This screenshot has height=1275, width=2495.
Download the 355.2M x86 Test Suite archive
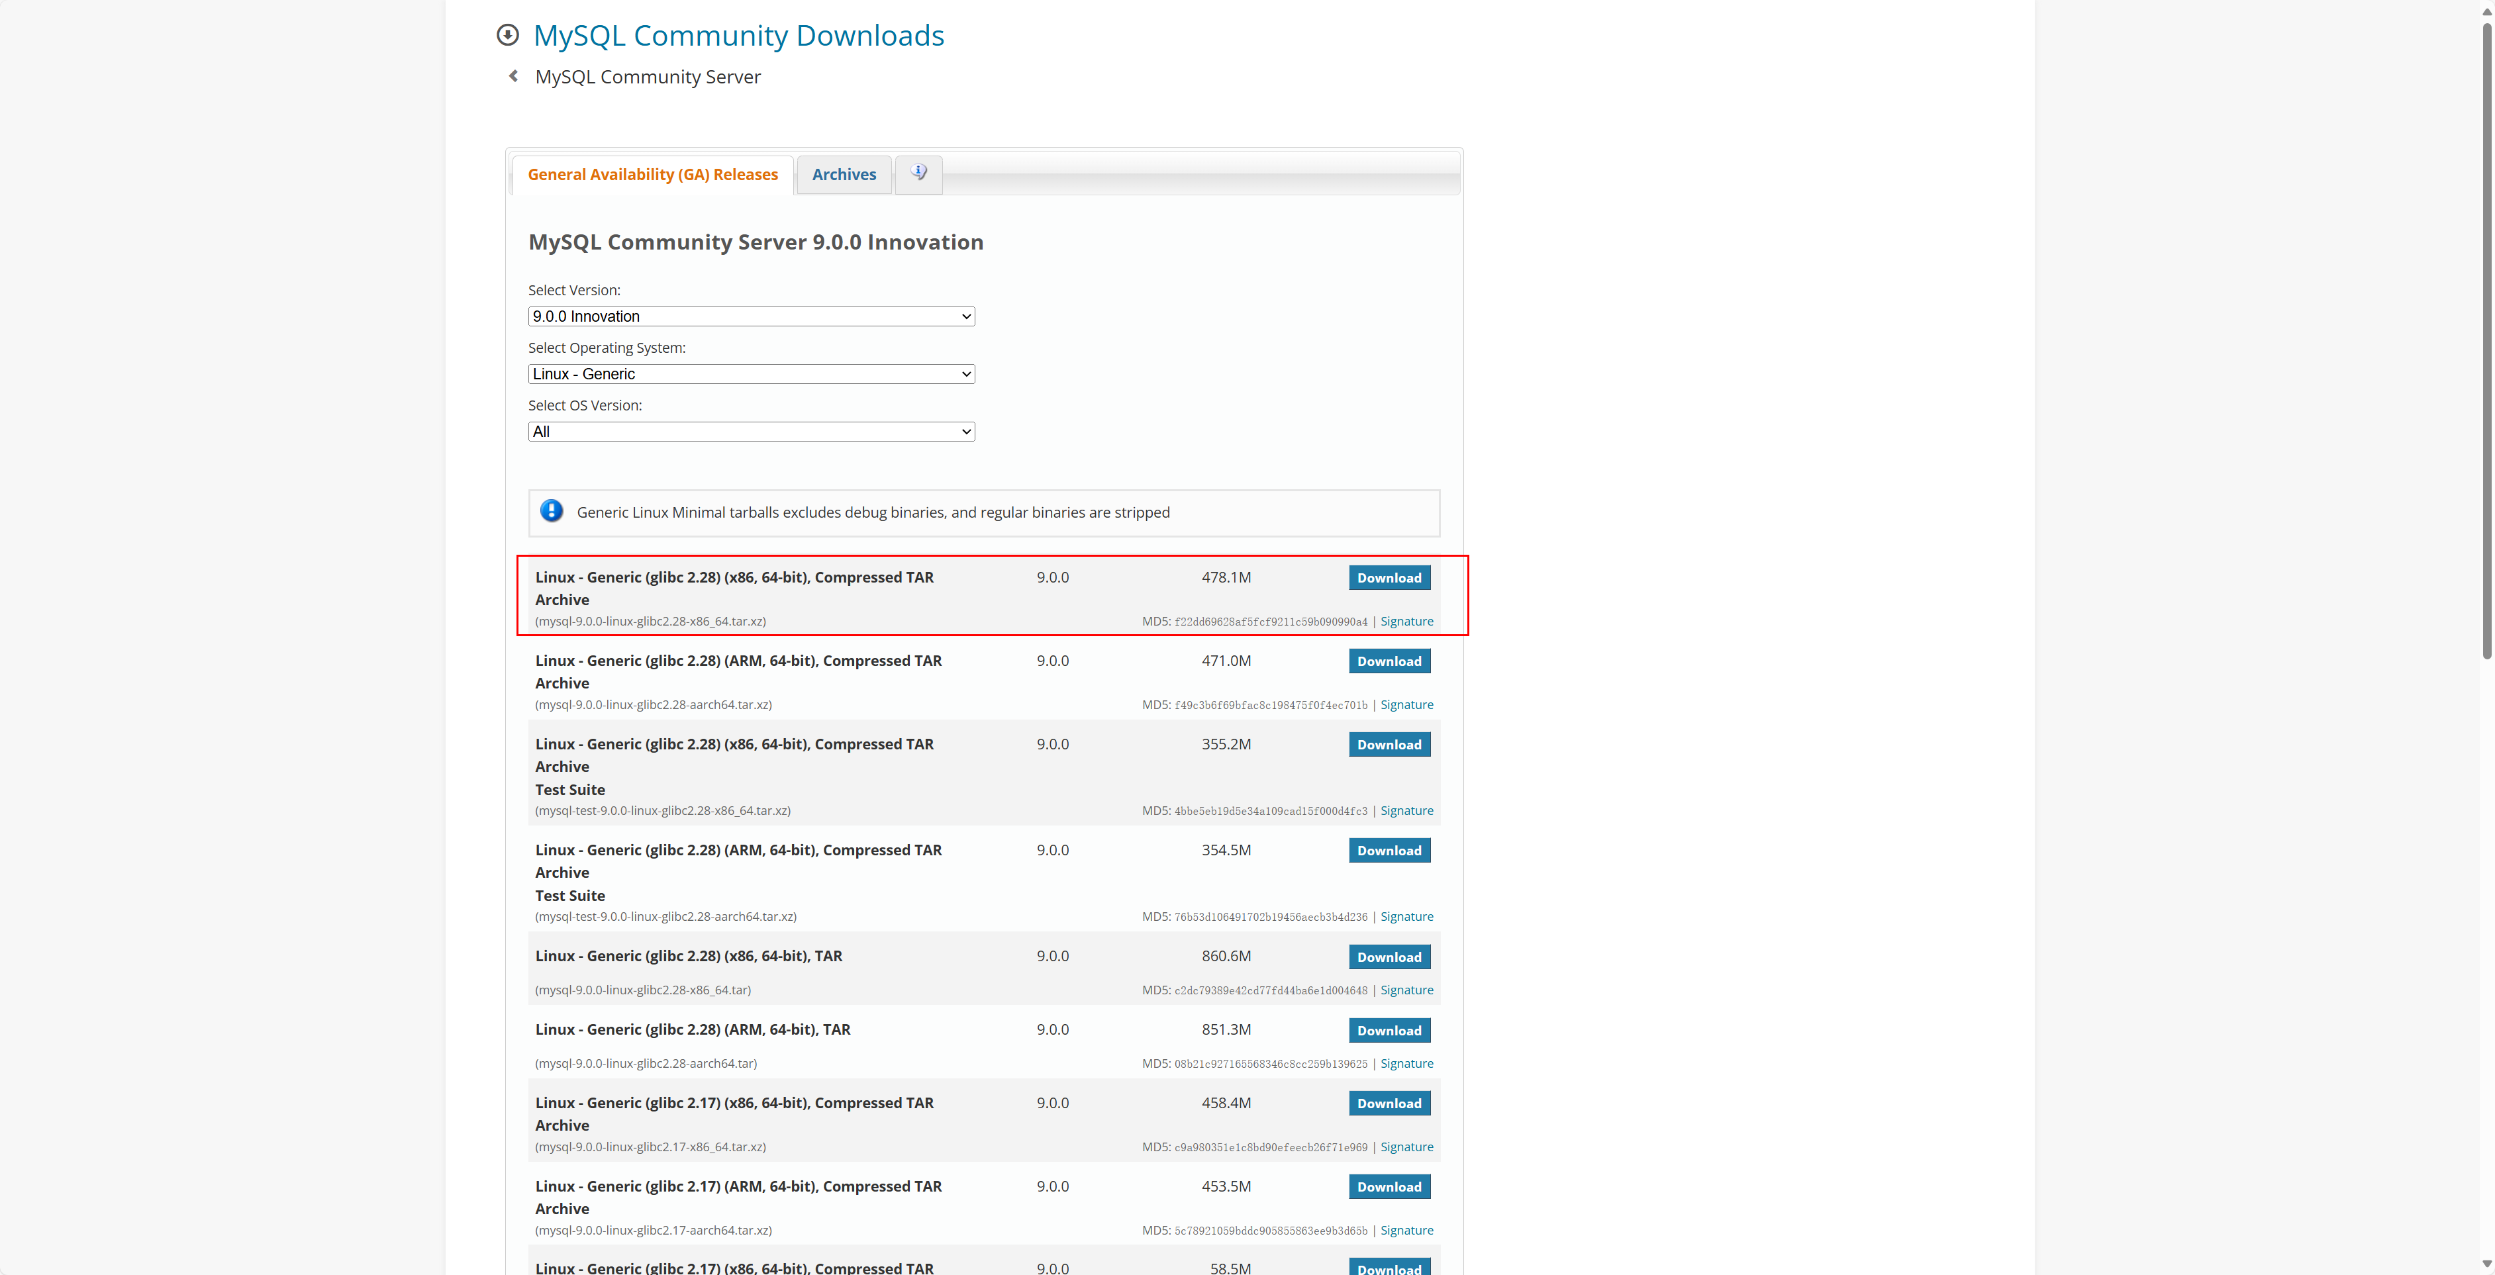(x=1388, y=745)
